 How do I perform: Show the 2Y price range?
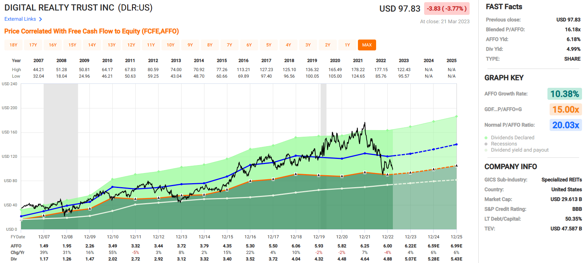[328, 45]
